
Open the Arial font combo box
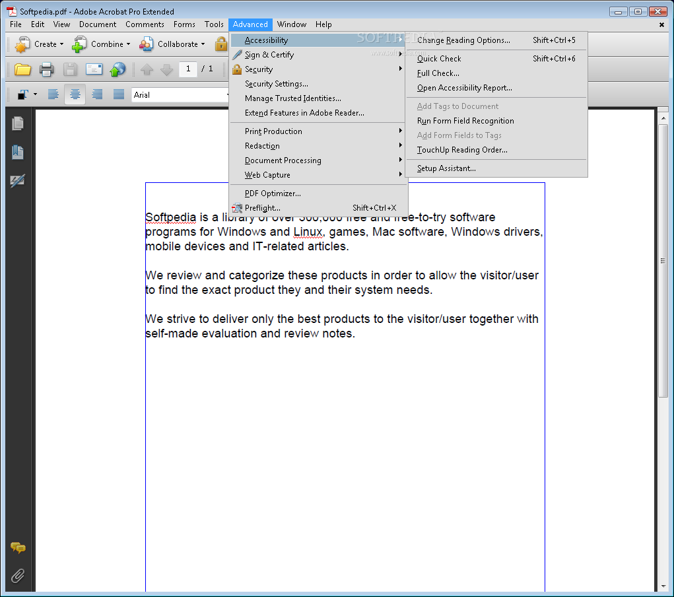pyautogui.click(x=180, y=95)
